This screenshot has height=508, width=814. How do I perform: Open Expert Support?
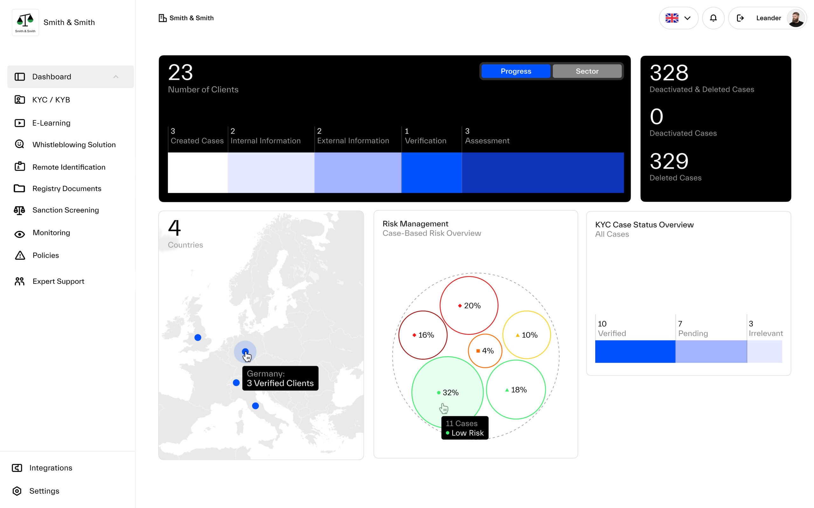(58, 281)
